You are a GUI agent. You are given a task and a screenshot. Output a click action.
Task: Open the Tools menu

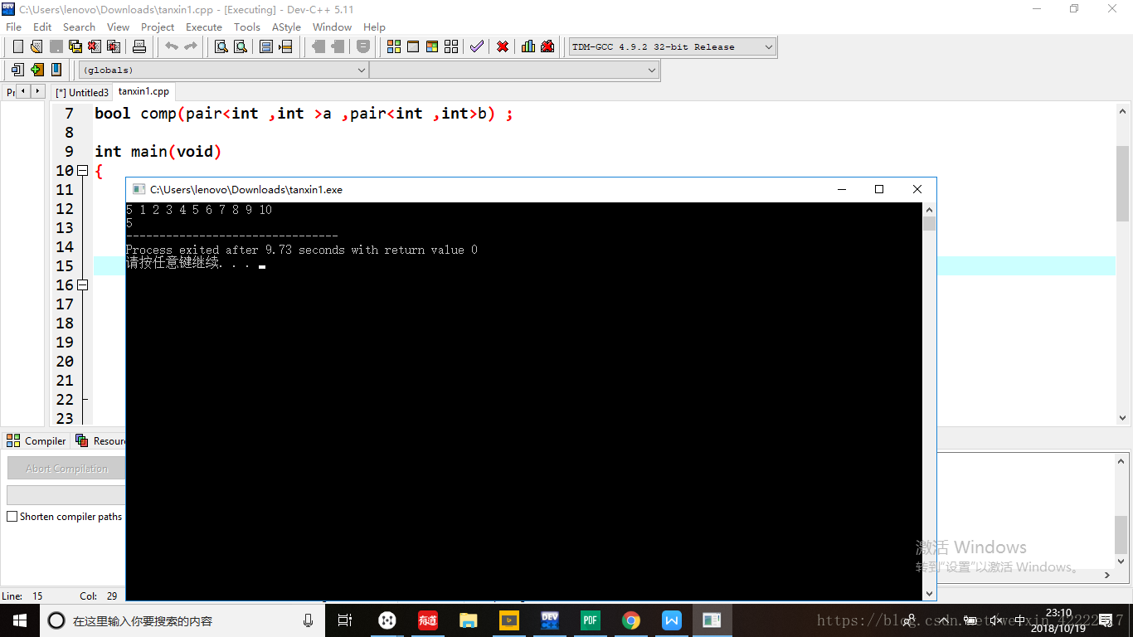tap(247, 27)
